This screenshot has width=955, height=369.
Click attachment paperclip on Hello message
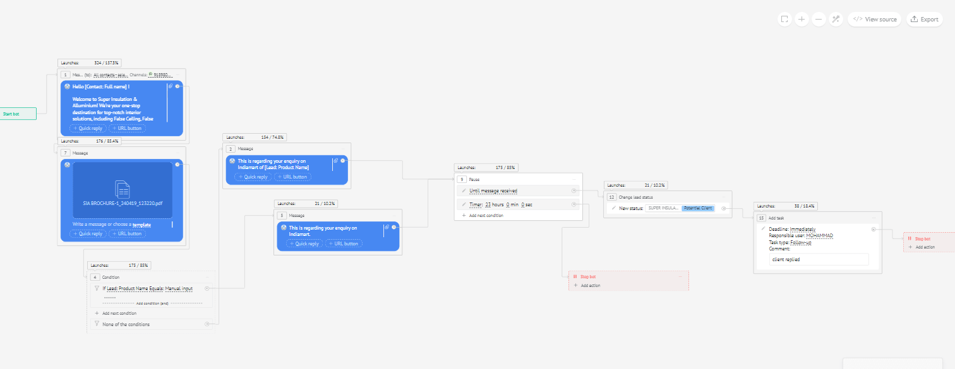coord(171,86)
